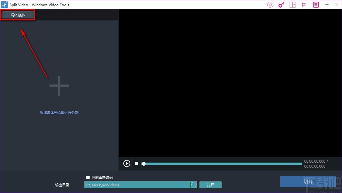
Task: Open the shopping cart / purchase icon
Action: pyautogui.click(x=270, y=4)
